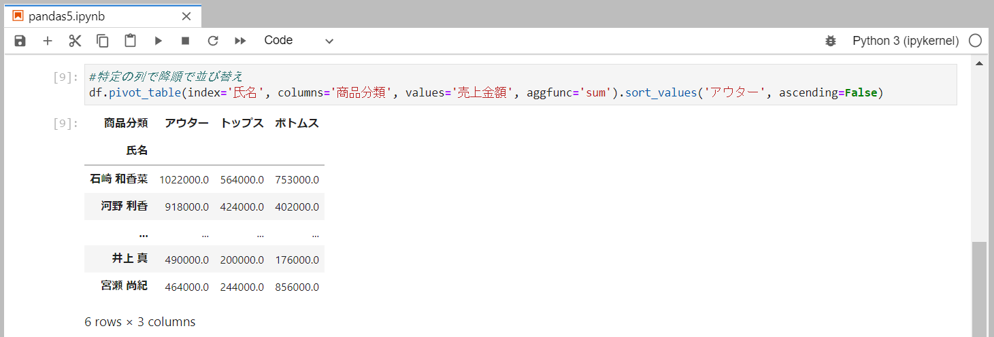Run the selected cell
This screenshot has height=337, width=994.
click(158, 41)
